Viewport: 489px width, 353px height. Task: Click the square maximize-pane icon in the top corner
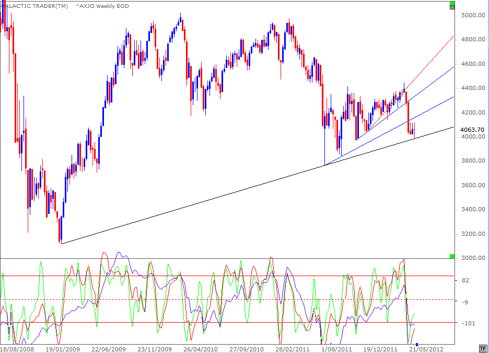click(x=452, y=7)
